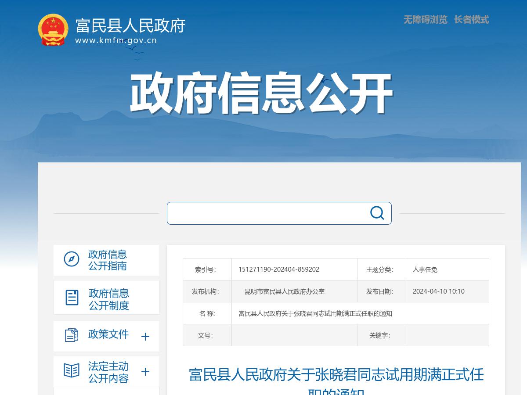Screen dimensions: 527x395
Task: Enable 无障碍浏览 accessibility mode
Action: tap(424, 20)
